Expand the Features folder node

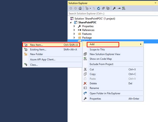pyautogui.click(x=74, y=34)
